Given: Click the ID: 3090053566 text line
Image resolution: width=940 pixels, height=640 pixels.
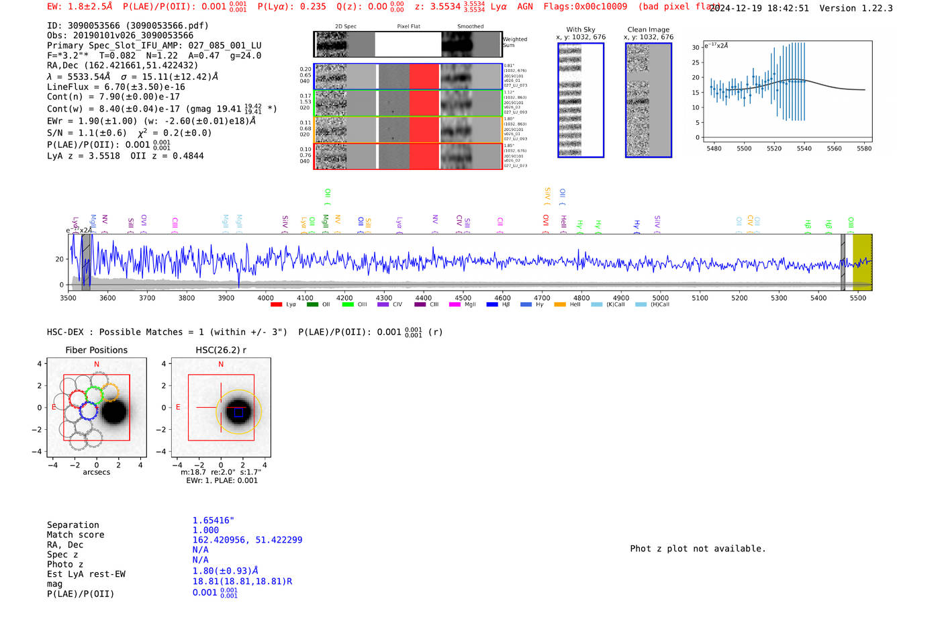Looking at the screenshot, I should [x=128, y=26].
